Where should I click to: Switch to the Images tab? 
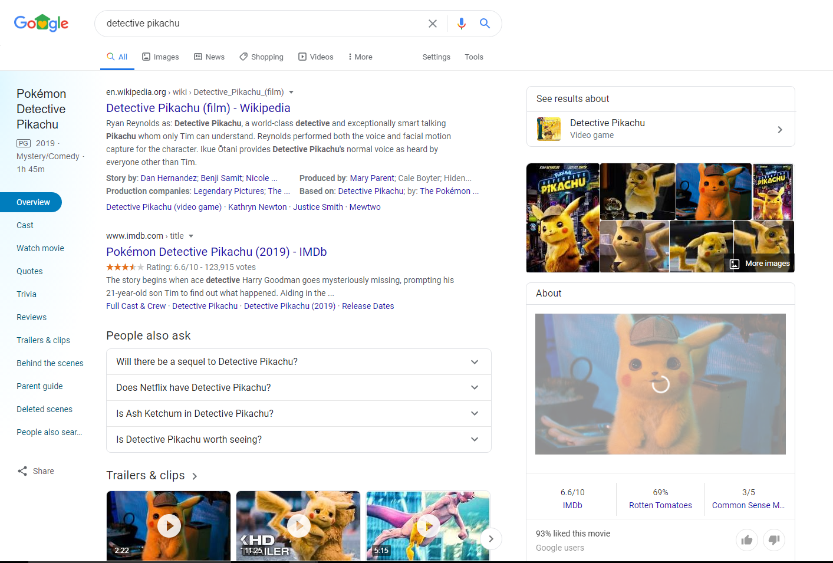pyautogui.click(x=160, y=57)
